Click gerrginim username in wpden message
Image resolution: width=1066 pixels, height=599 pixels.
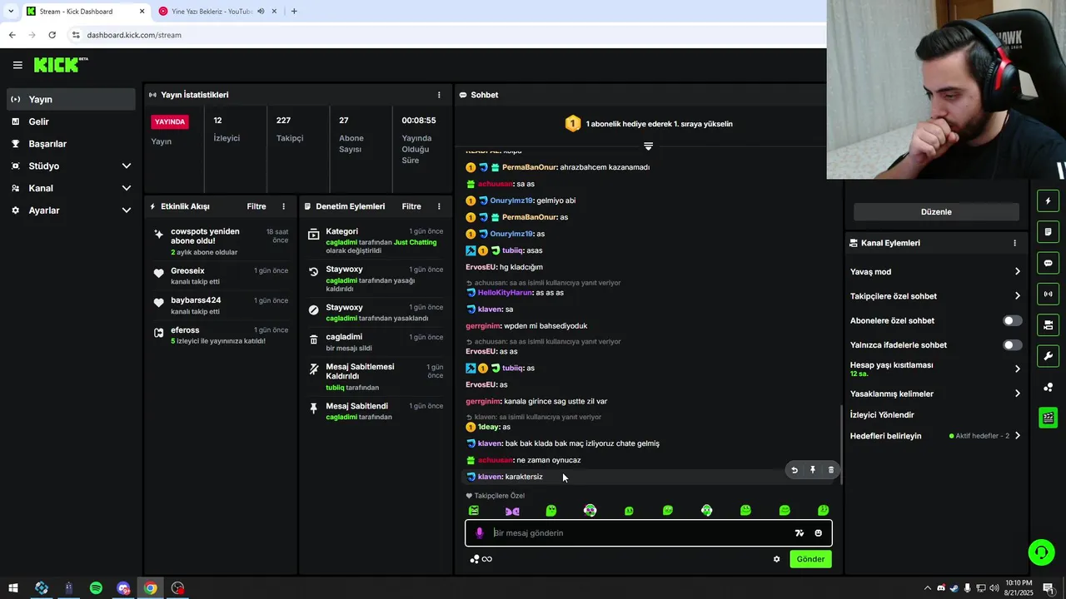click(483, 326)
